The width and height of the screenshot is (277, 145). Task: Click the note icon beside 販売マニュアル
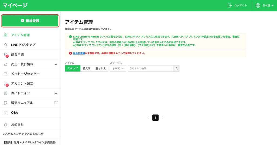5,103
